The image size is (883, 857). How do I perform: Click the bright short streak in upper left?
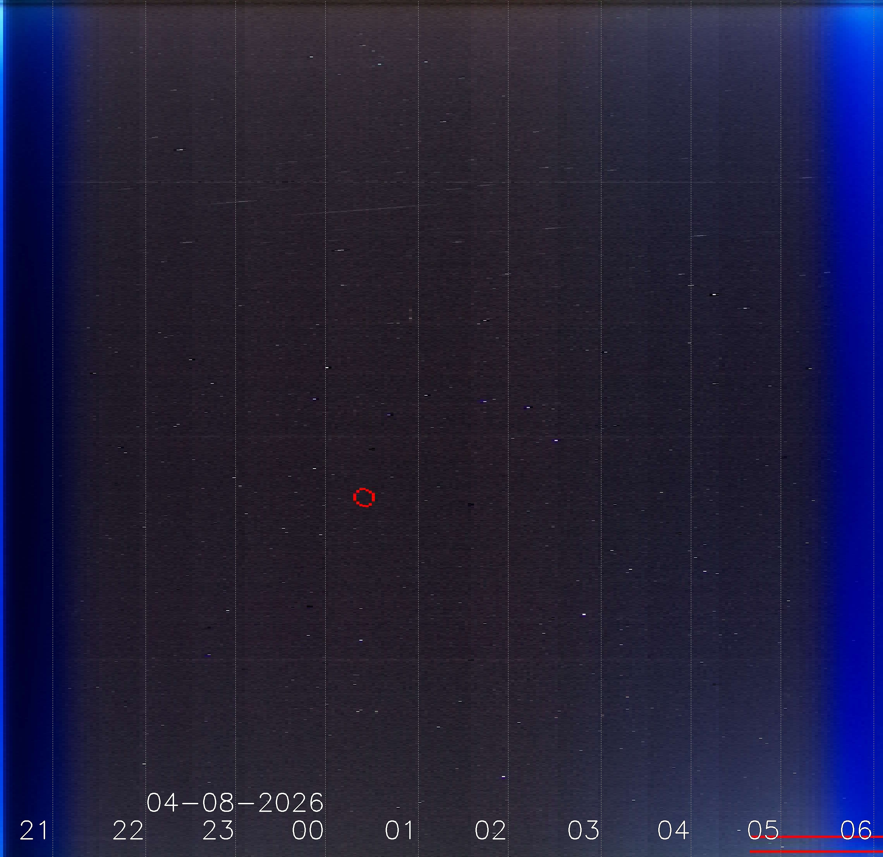point(180,150)
